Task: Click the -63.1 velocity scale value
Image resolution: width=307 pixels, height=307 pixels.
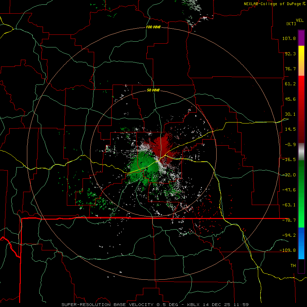Action: point(289,205)
